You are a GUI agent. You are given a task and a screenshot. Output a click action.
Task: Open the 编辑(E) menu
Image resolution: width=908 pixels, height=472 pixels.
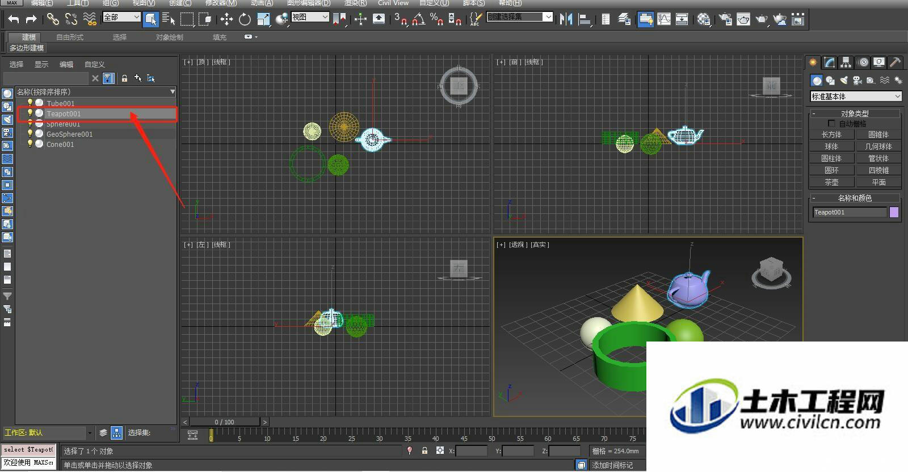tap(42, 3)
